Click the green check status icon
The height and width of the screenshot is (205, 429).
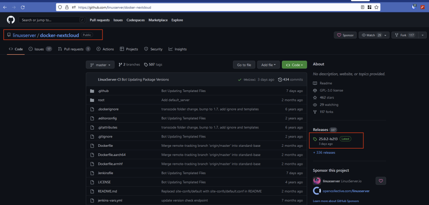tap(240, 80)
